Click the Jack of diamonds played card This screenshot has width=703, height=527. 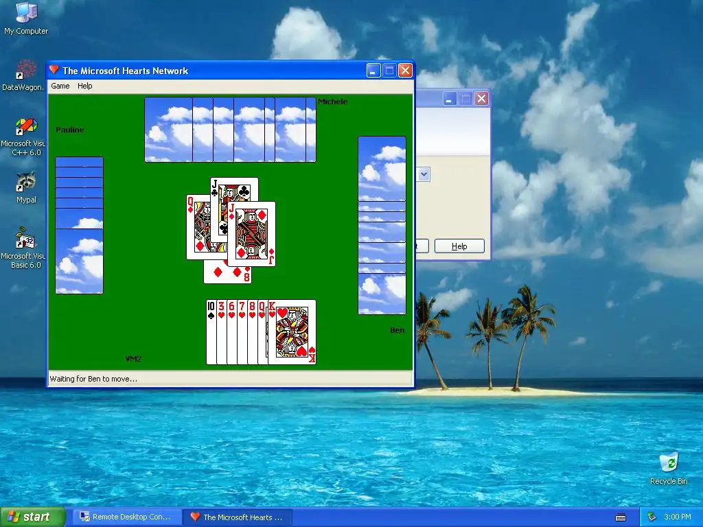pyautogui.click(x=251, y=234)
